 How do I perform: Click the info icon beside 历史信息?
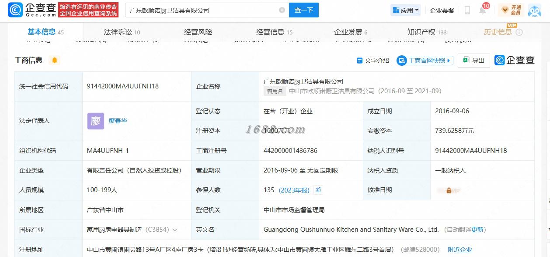(519, 32)
